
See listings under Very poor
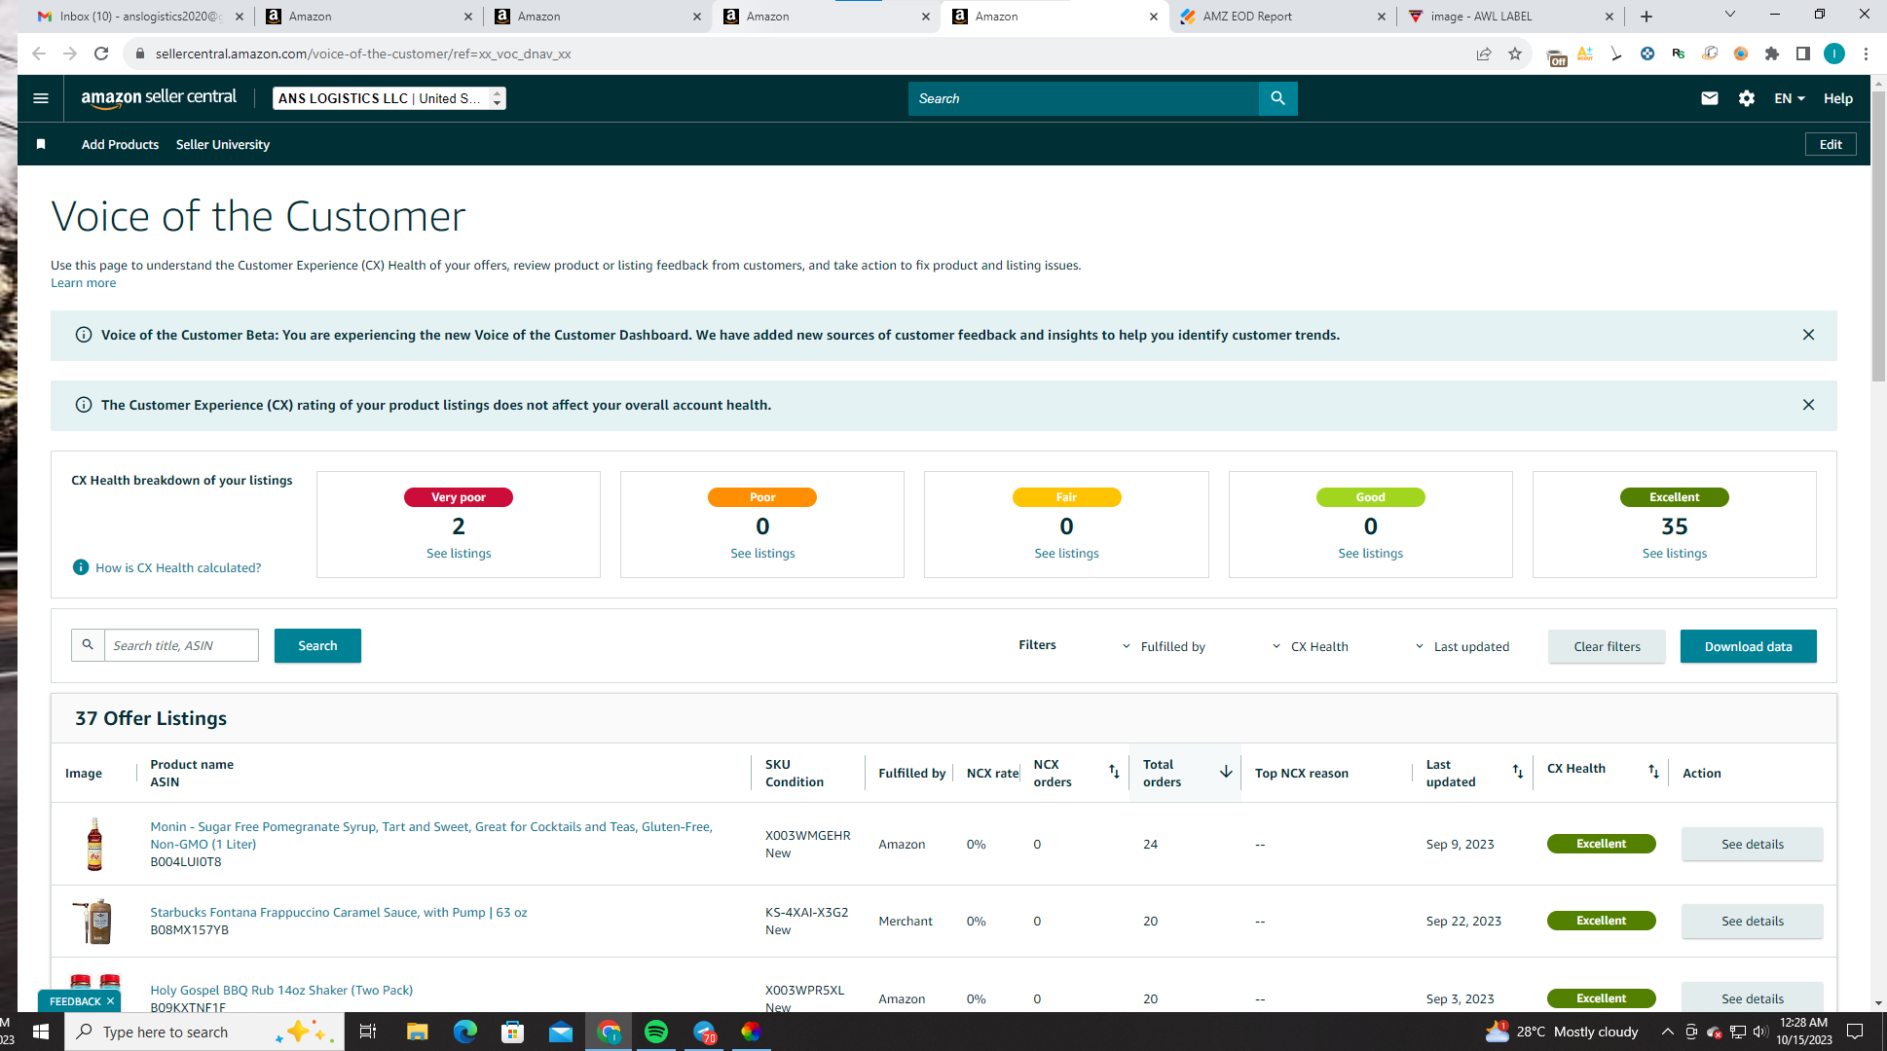[459, 554]
